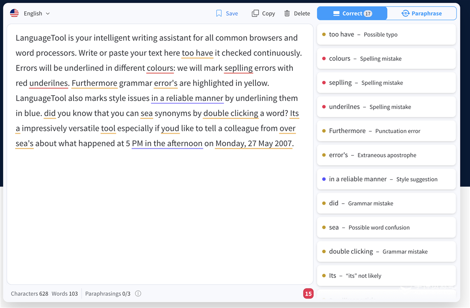
Task: Click the underlined word 'underilnes' in text
Action: [49, 83]
